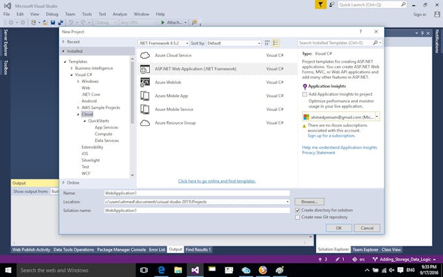This screenshot has width=443, height=277.
Task: Click the Sign up for a subscription link
Action: (331, 136)
